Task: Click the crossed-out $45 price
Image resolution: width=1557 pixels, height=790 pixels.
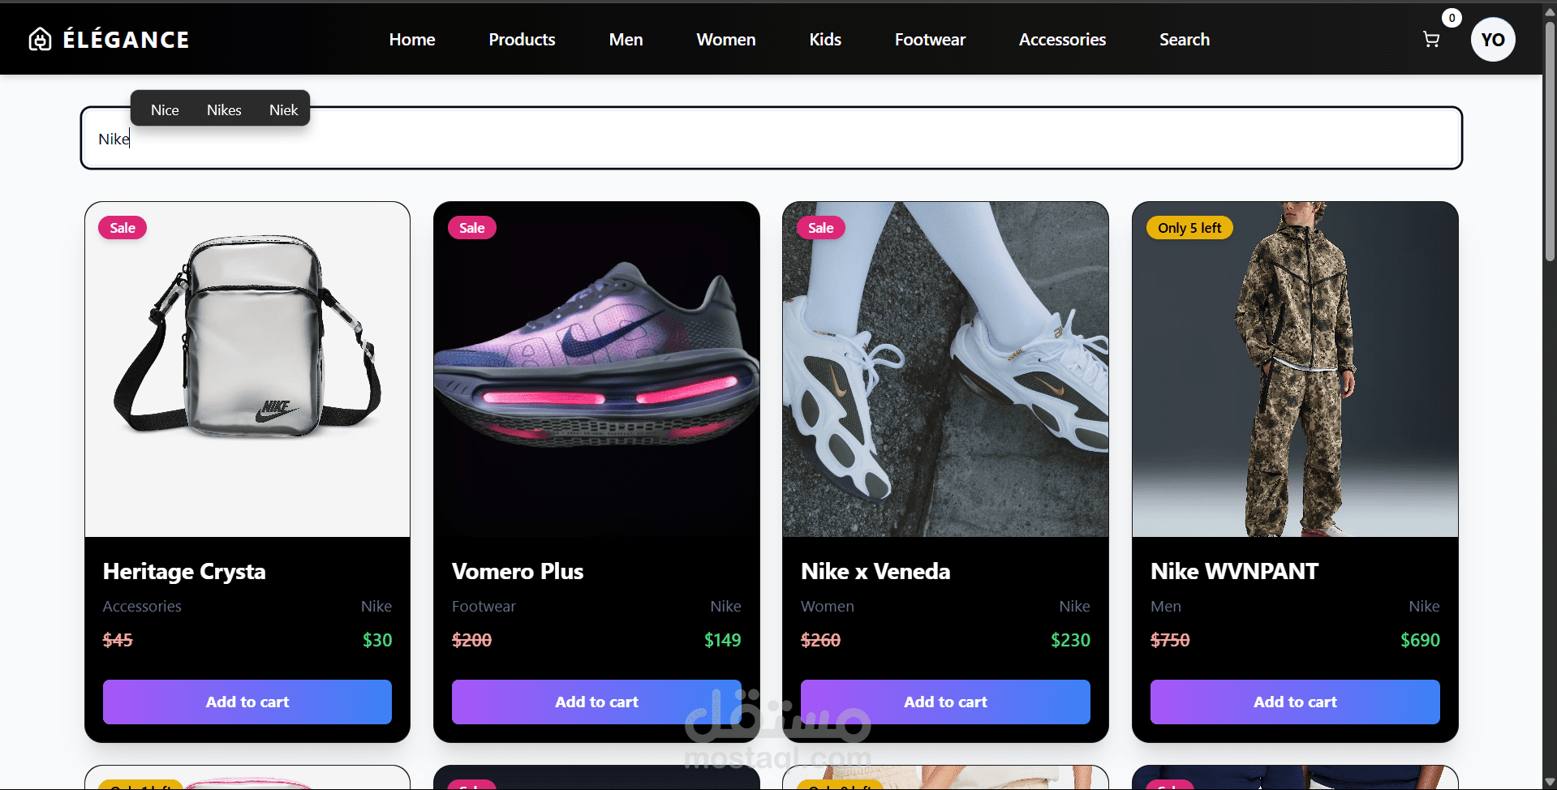Action: coord(118,640)
